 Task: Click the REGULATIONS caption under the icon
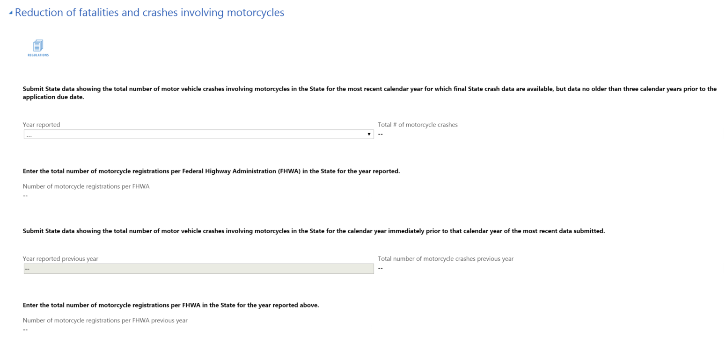tap(38, 55)
